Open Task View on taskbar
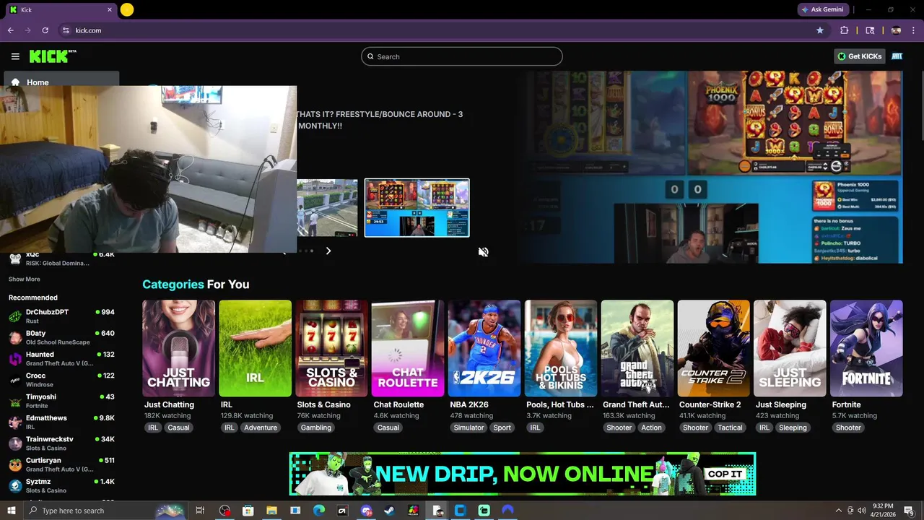The height and width of the screenshot is (520, 924). (x=201, y=511)
